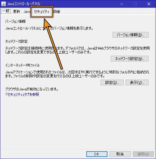This screenshot has width=156, height=159.
Task: Switch to the 一般 tab
Action: tap(6, 11)
